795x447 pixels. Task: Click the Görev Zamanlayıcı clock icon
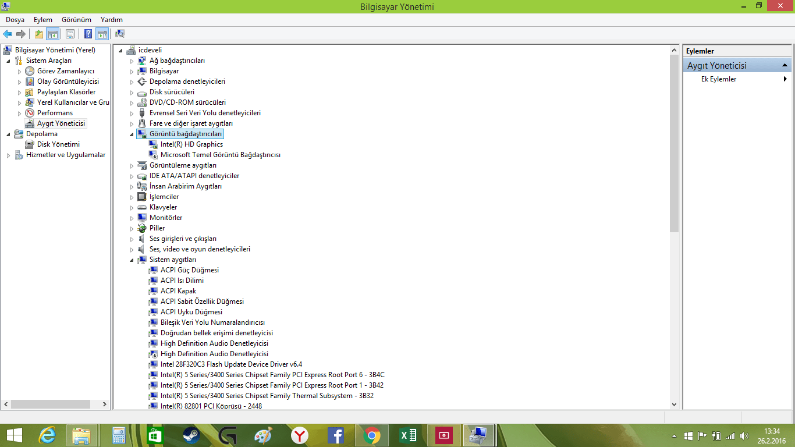point(30,71)
